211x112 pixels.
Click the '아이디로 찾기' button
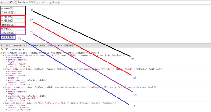(9, 12)
